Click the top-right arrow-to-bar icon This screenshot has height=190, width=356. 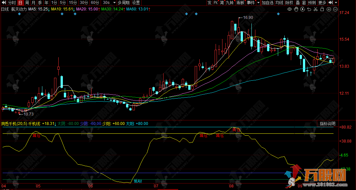click(x=331, y=3)
